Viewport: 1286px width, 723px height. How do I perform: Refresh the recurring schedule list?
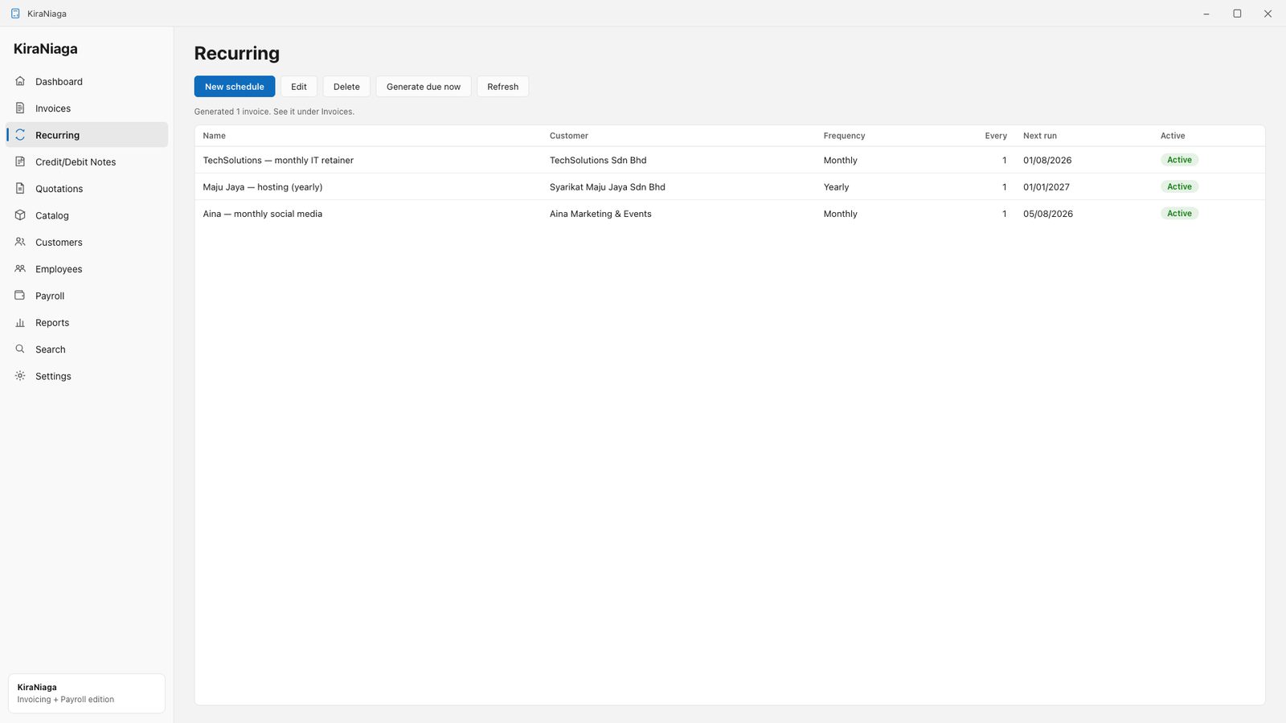[x=503, y=87]
